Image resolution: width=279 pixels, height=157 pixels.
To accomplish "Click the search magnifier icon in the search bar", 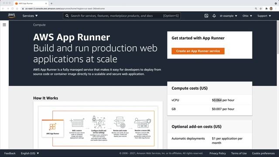I will coord(67,16).
